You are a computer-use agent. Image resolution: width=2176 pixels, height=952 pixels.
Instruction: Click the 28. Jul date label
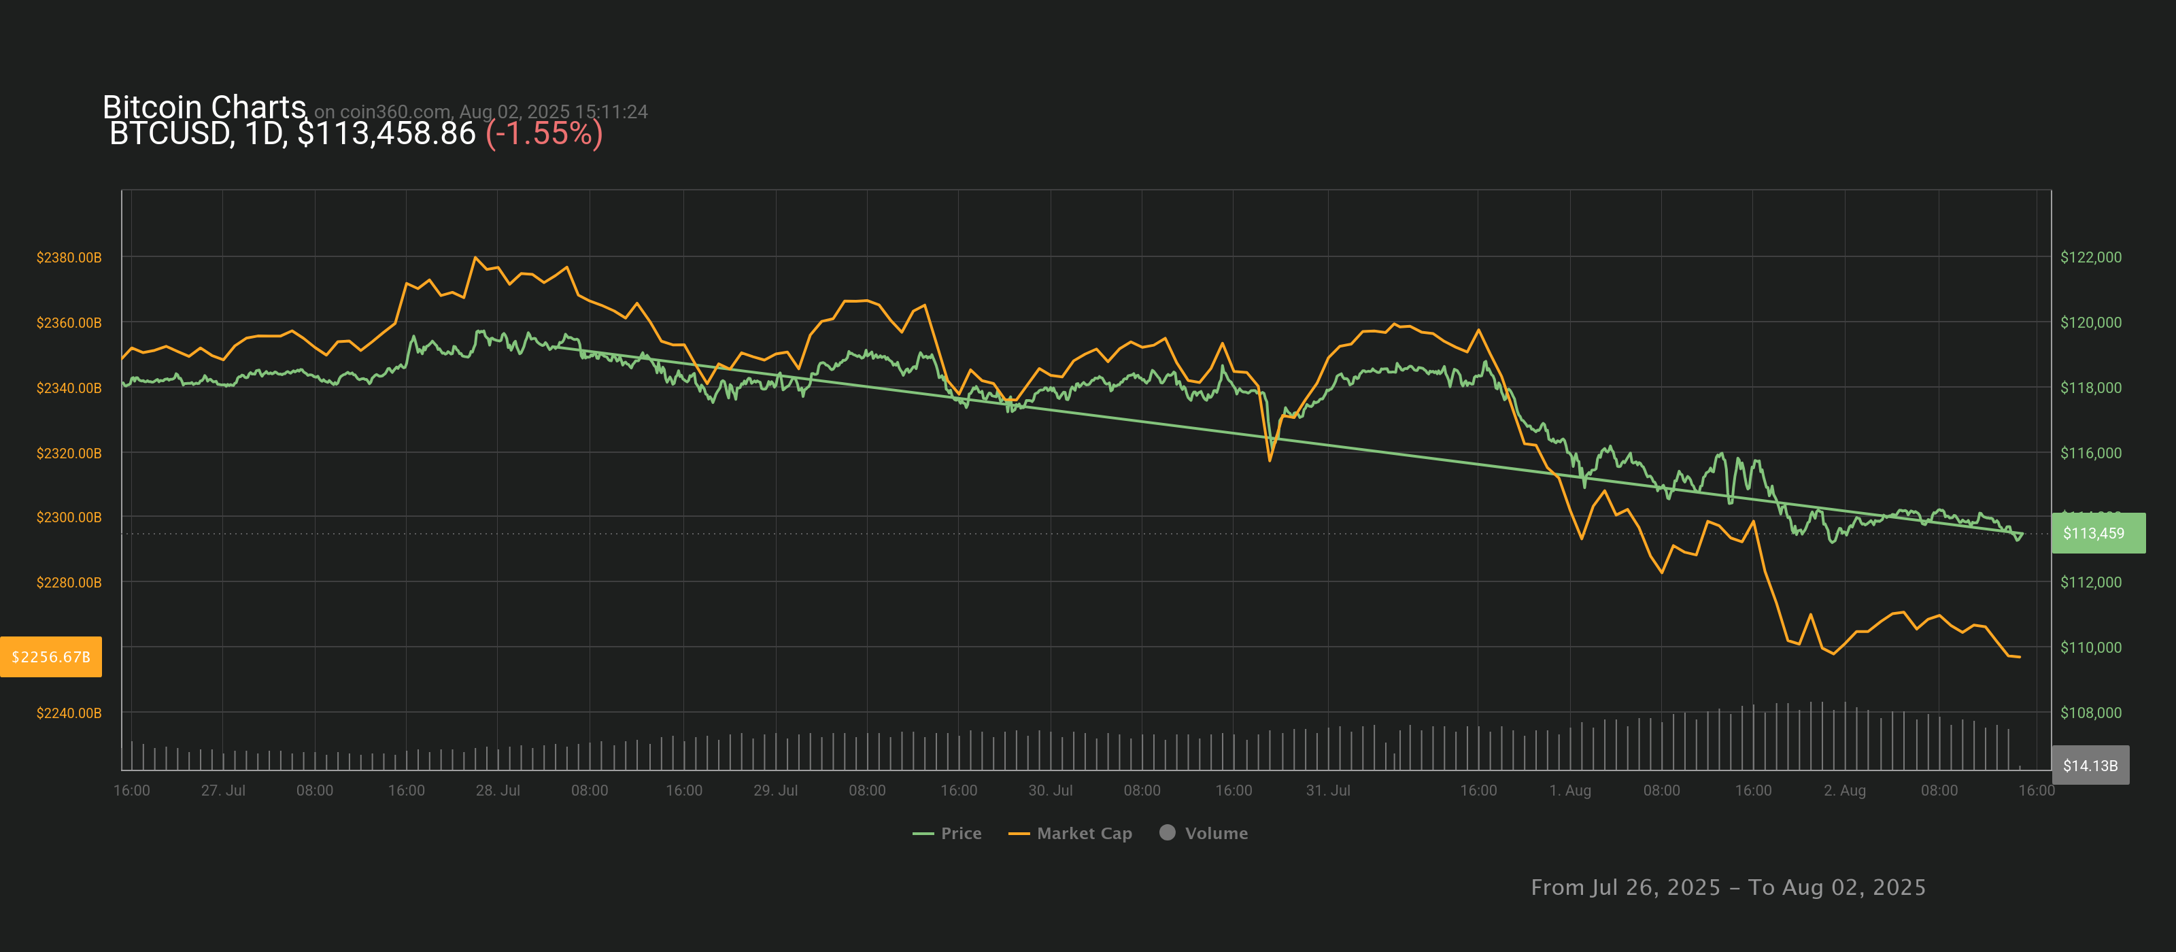click(x=498, y=789)
